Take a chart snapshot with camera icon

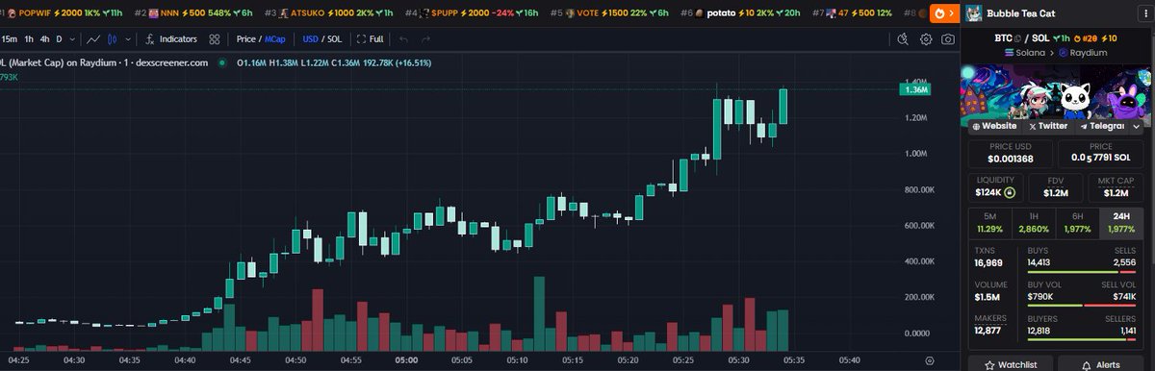click(x=948, y=39)
